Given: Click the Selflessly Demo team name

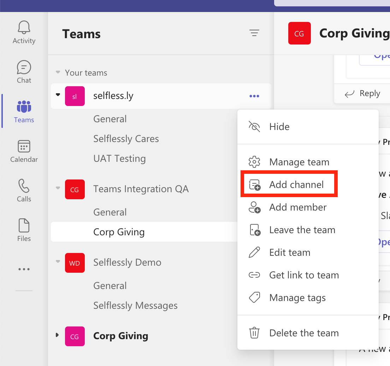Looking at the screenshot, I should (127, 263).
